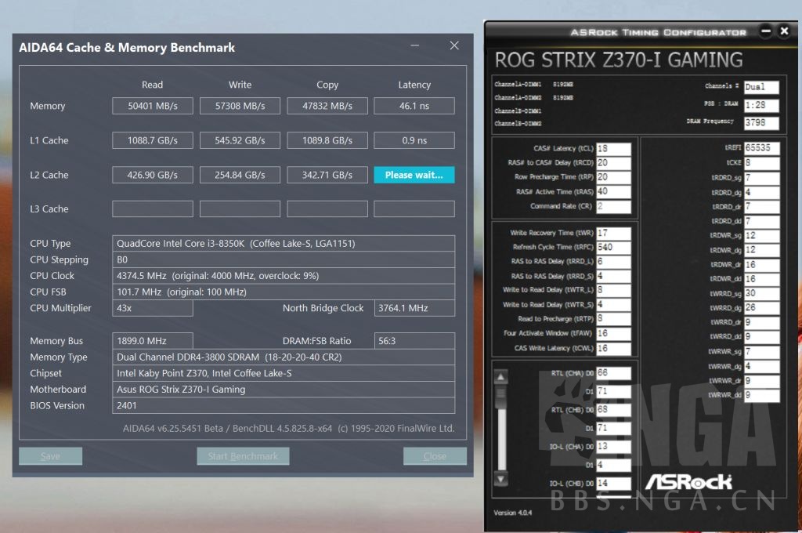Click the Write to Read Delay (tWTR_L) field

pyautogui.click(x=614, y=290)
